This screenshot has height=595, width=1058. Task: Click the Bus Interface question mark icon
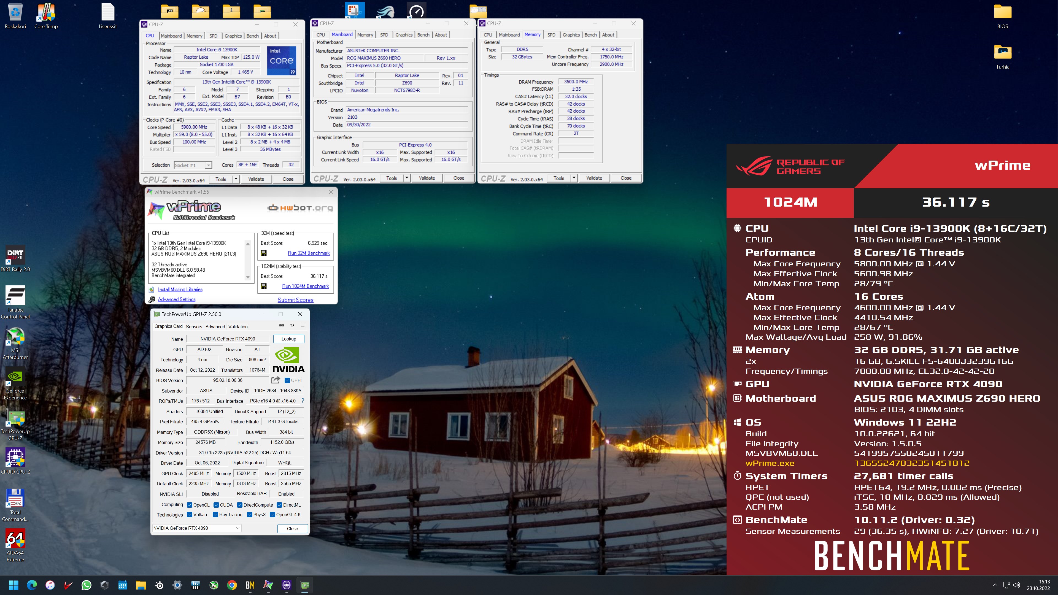tap(303, 401)
